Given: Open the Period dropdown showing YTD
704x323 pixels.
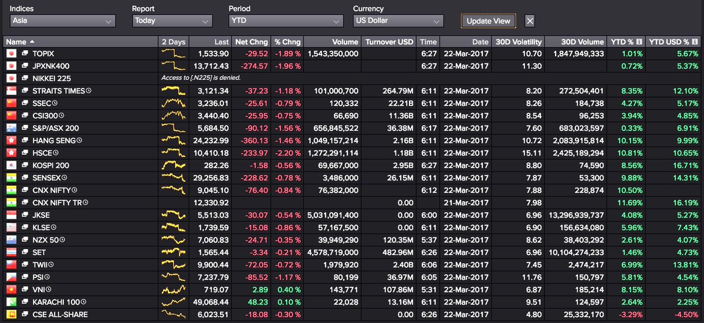Looking at the screenshot, I should (286, 21).
